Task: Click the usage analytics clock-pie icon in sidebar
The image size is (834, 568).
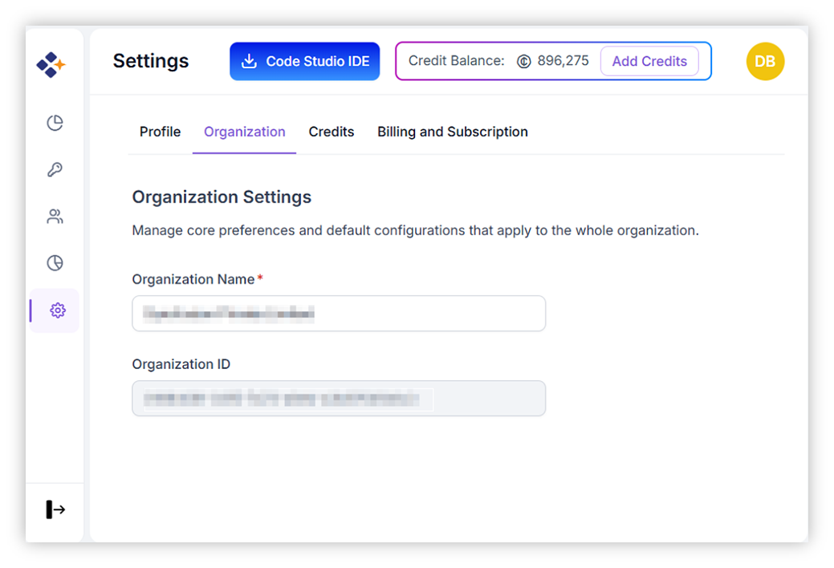Action: (54, 262)
